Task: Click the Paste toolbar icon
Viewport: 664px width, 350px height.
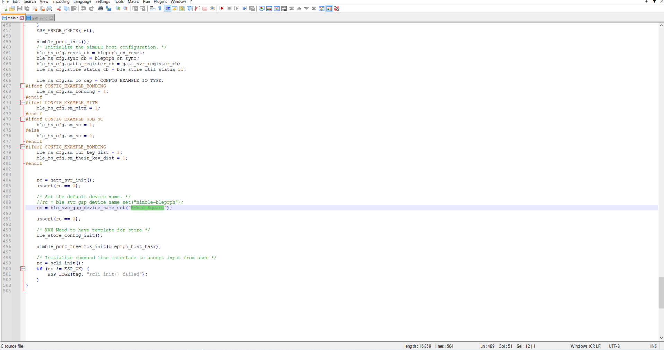Action: (x=74, y=9)
